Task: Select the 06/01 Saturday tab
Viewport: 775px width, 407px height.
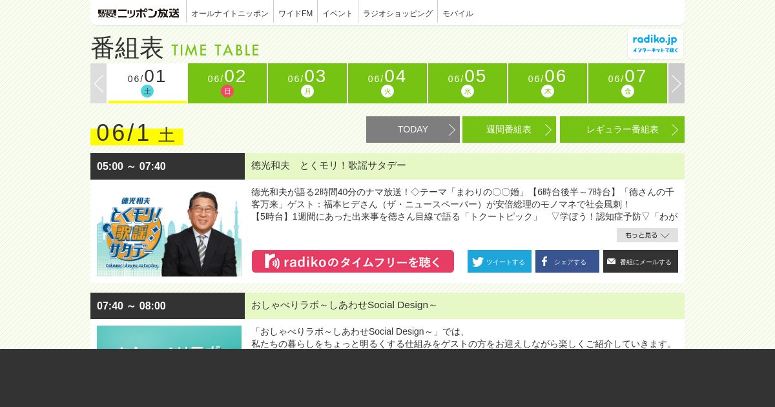Action: point(147,83)
